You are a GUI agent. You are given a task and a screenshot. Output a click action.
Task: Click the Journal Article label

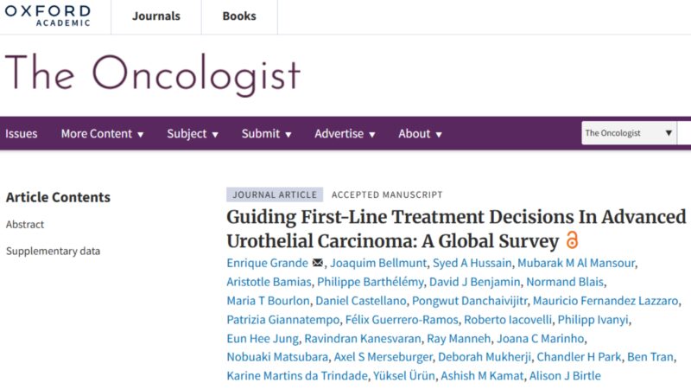tap(275, 195)
